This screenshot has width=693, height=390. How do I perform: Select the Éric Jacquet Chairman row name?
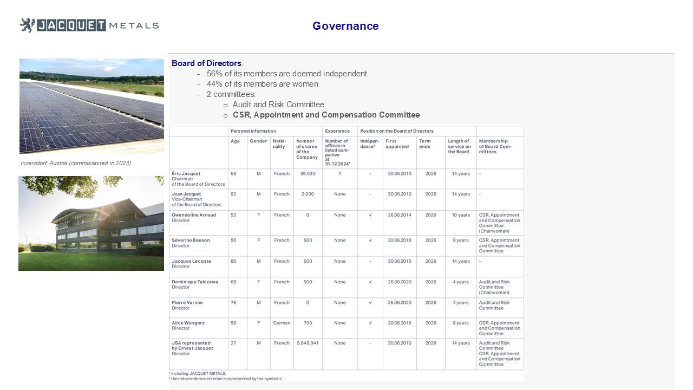(x=198, y=179)
